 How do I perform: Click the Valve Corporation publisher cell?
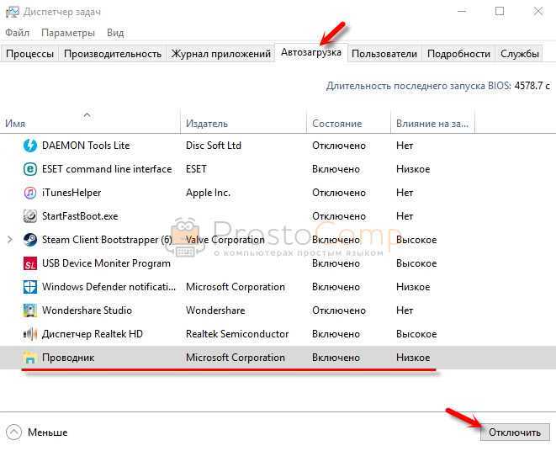point(225,240)
